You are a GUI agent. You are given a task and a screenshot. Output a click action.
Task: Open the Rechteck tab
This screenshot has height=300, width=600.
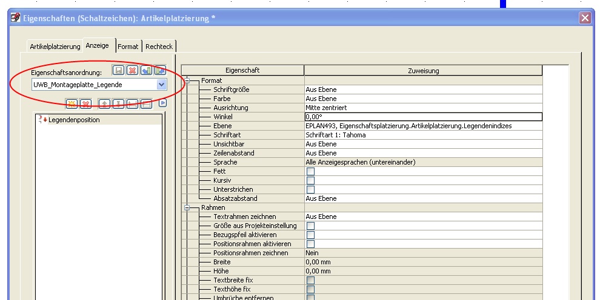159,47
